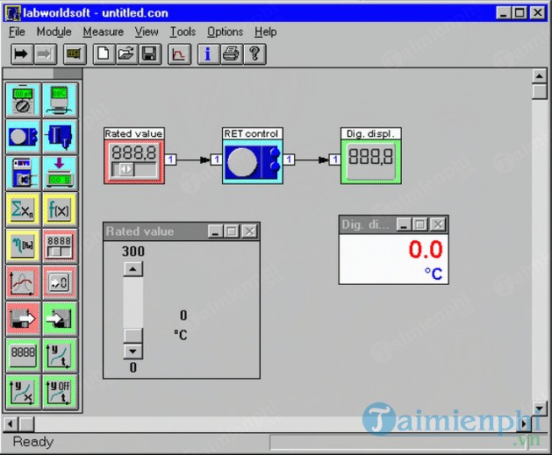
Task: Maximize the Rated value window
Action: 232,231
